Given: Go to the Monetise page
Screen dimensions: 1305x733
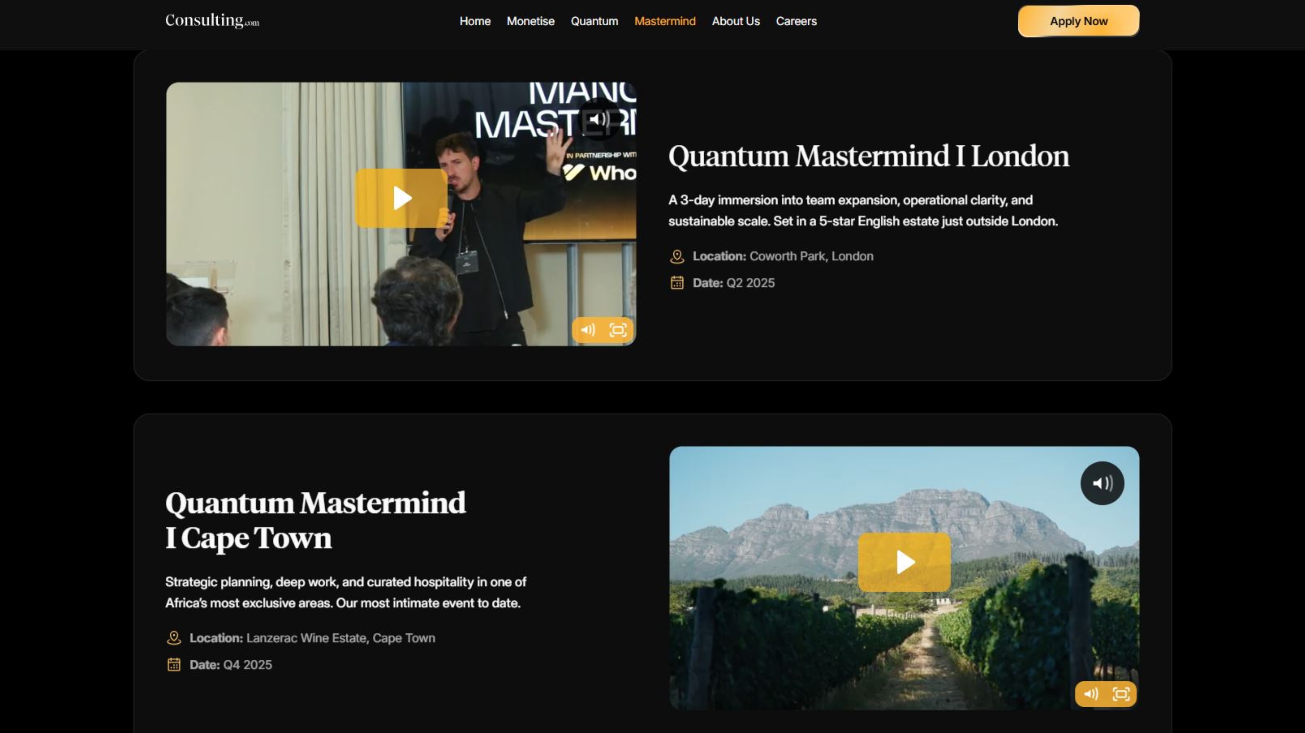Looking at the screenshot, I should [x=530, y=21].
